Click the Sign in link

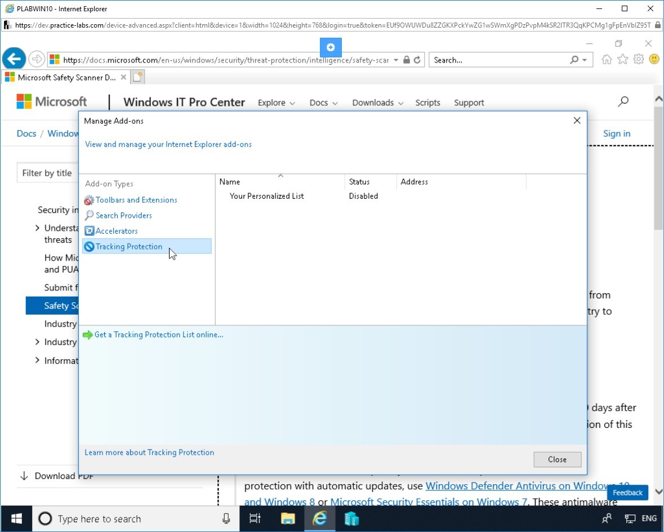(x=617, y=133)
